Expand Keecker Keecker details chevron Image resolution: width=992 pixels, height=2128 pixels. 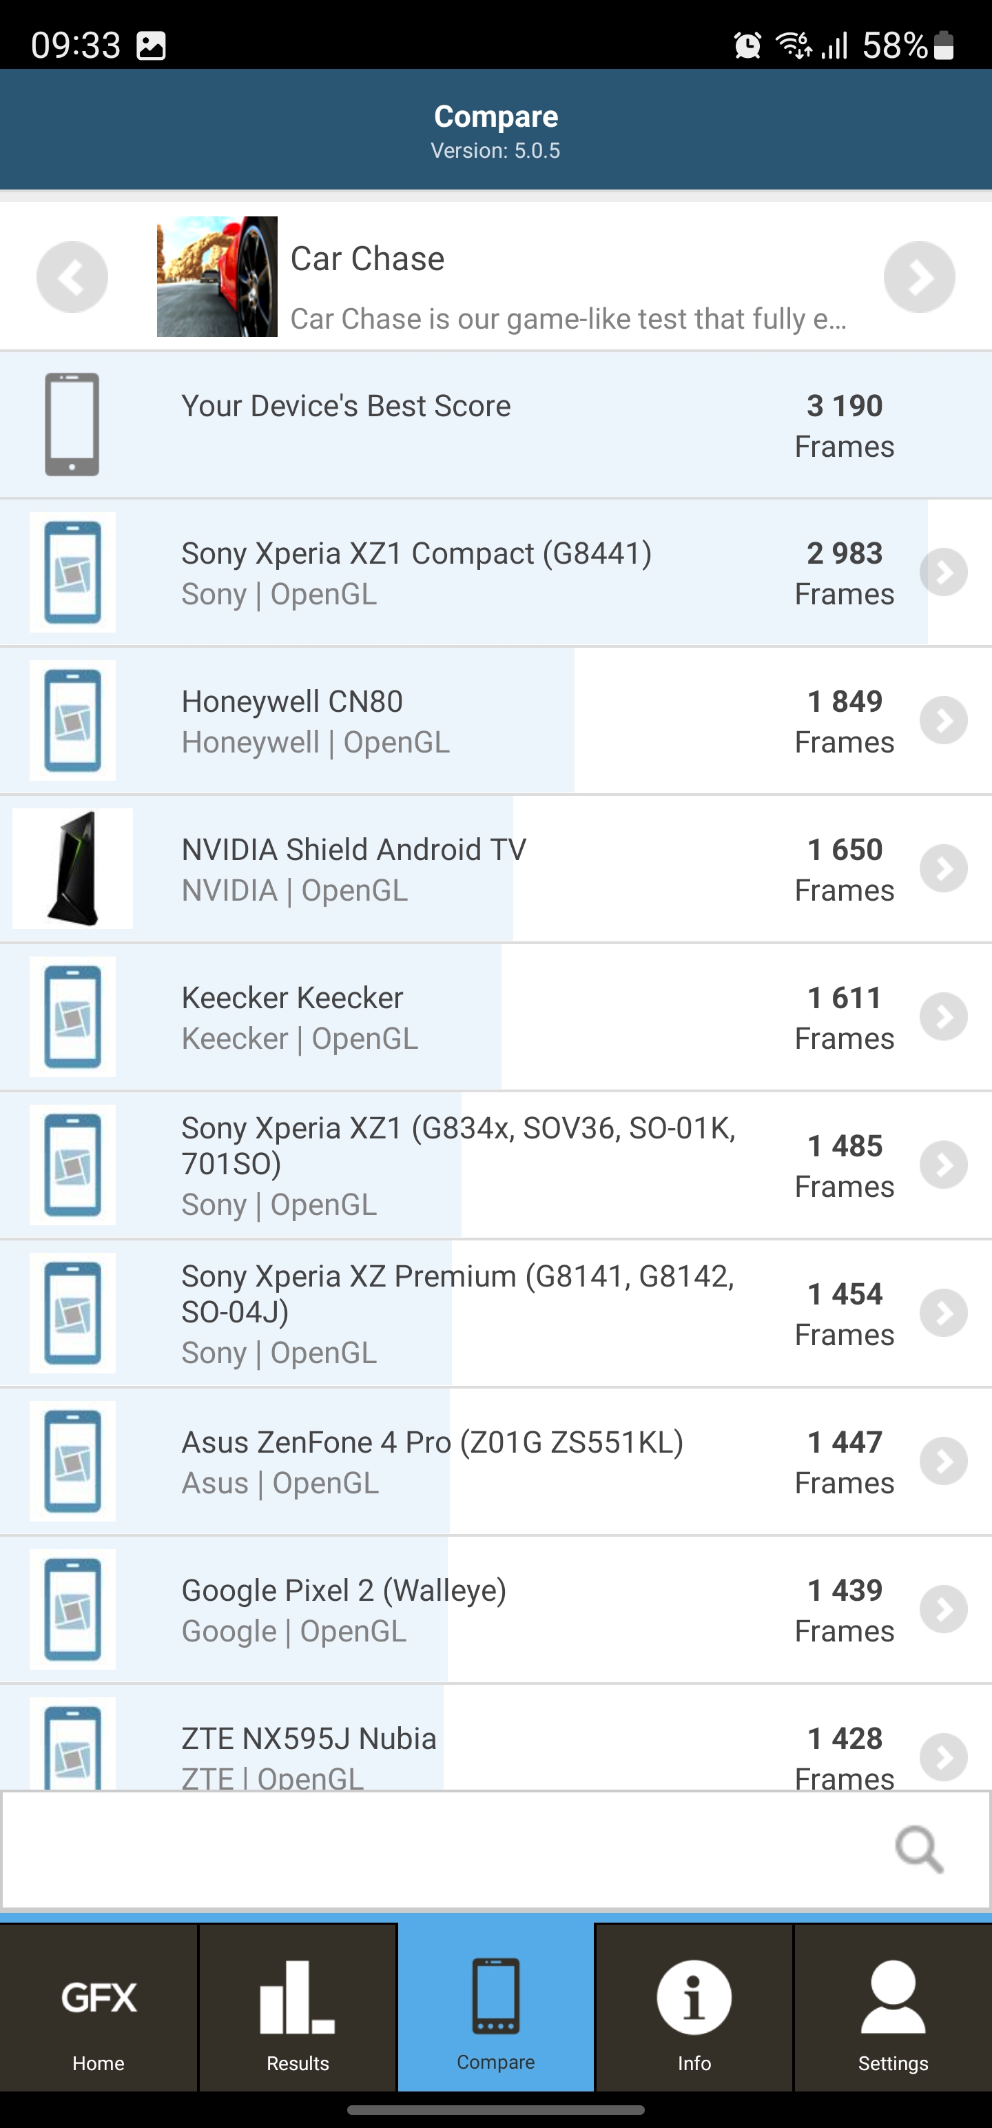click(943, 1017)
